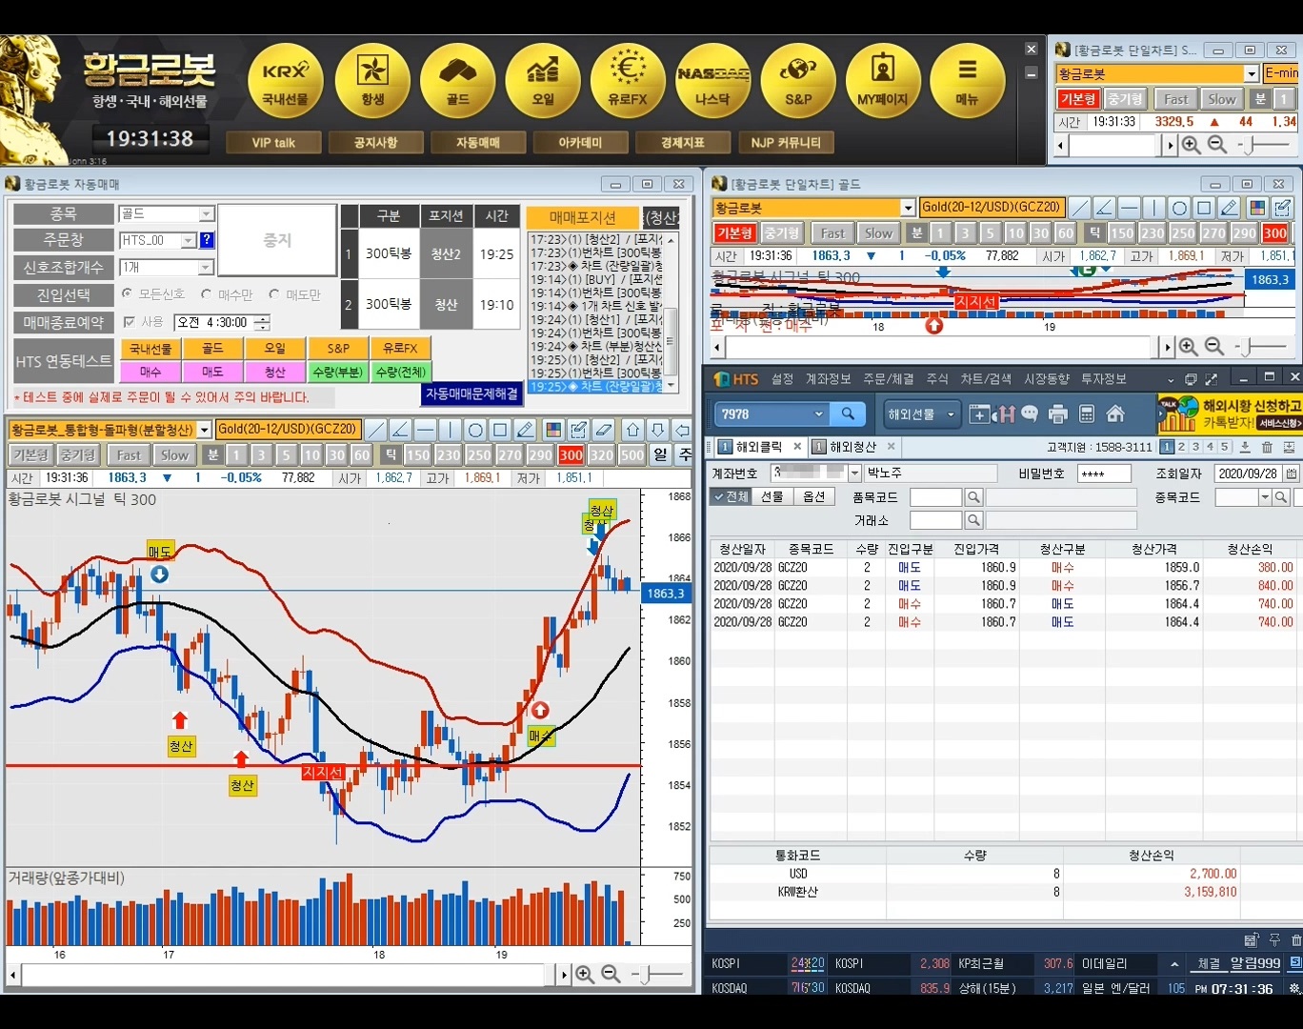The width and height of the screenshot is (1303, 1029).
Task: Expand the 해외선물 dropdown in HTS
Action: (x=950, y=414)
